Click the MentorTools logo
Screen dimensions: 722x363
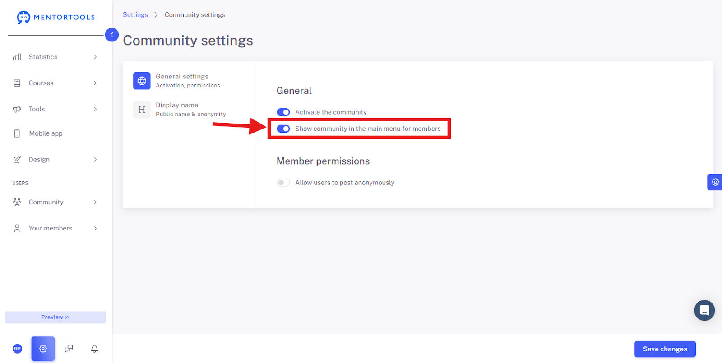(x=56, y=17)
